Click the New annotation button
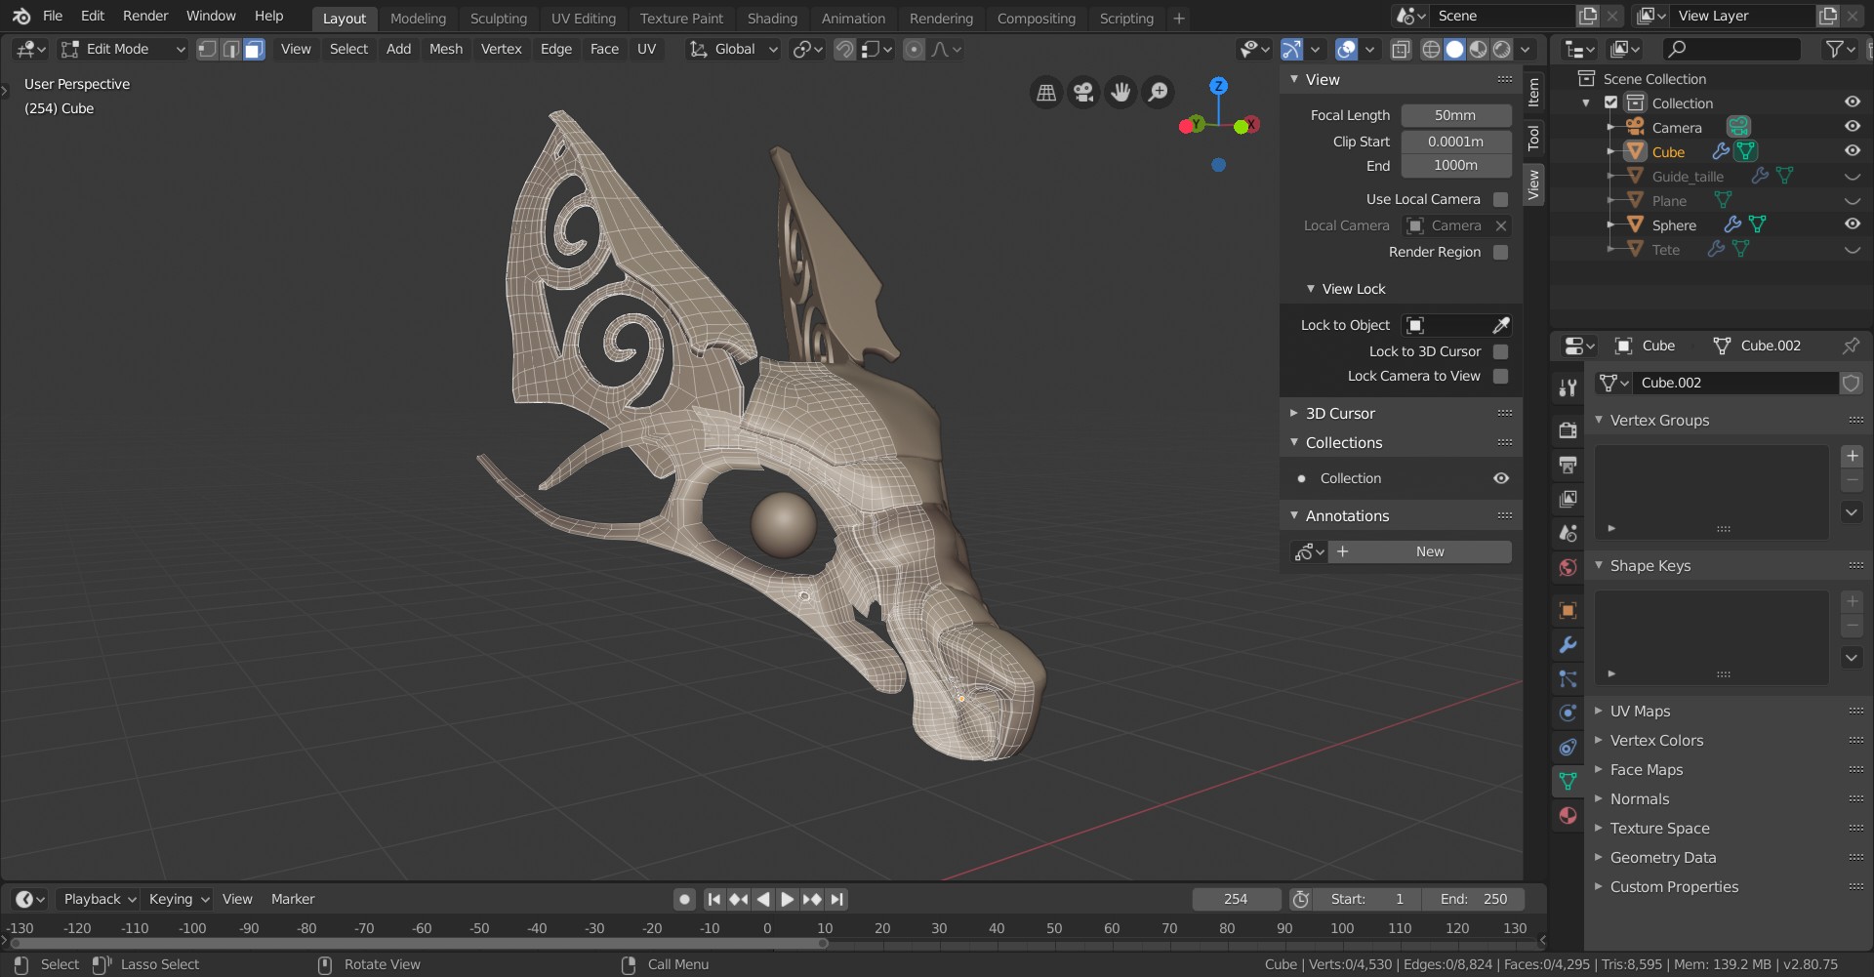This screenshot has height=977, width=1874. [x=1429, y=552]
